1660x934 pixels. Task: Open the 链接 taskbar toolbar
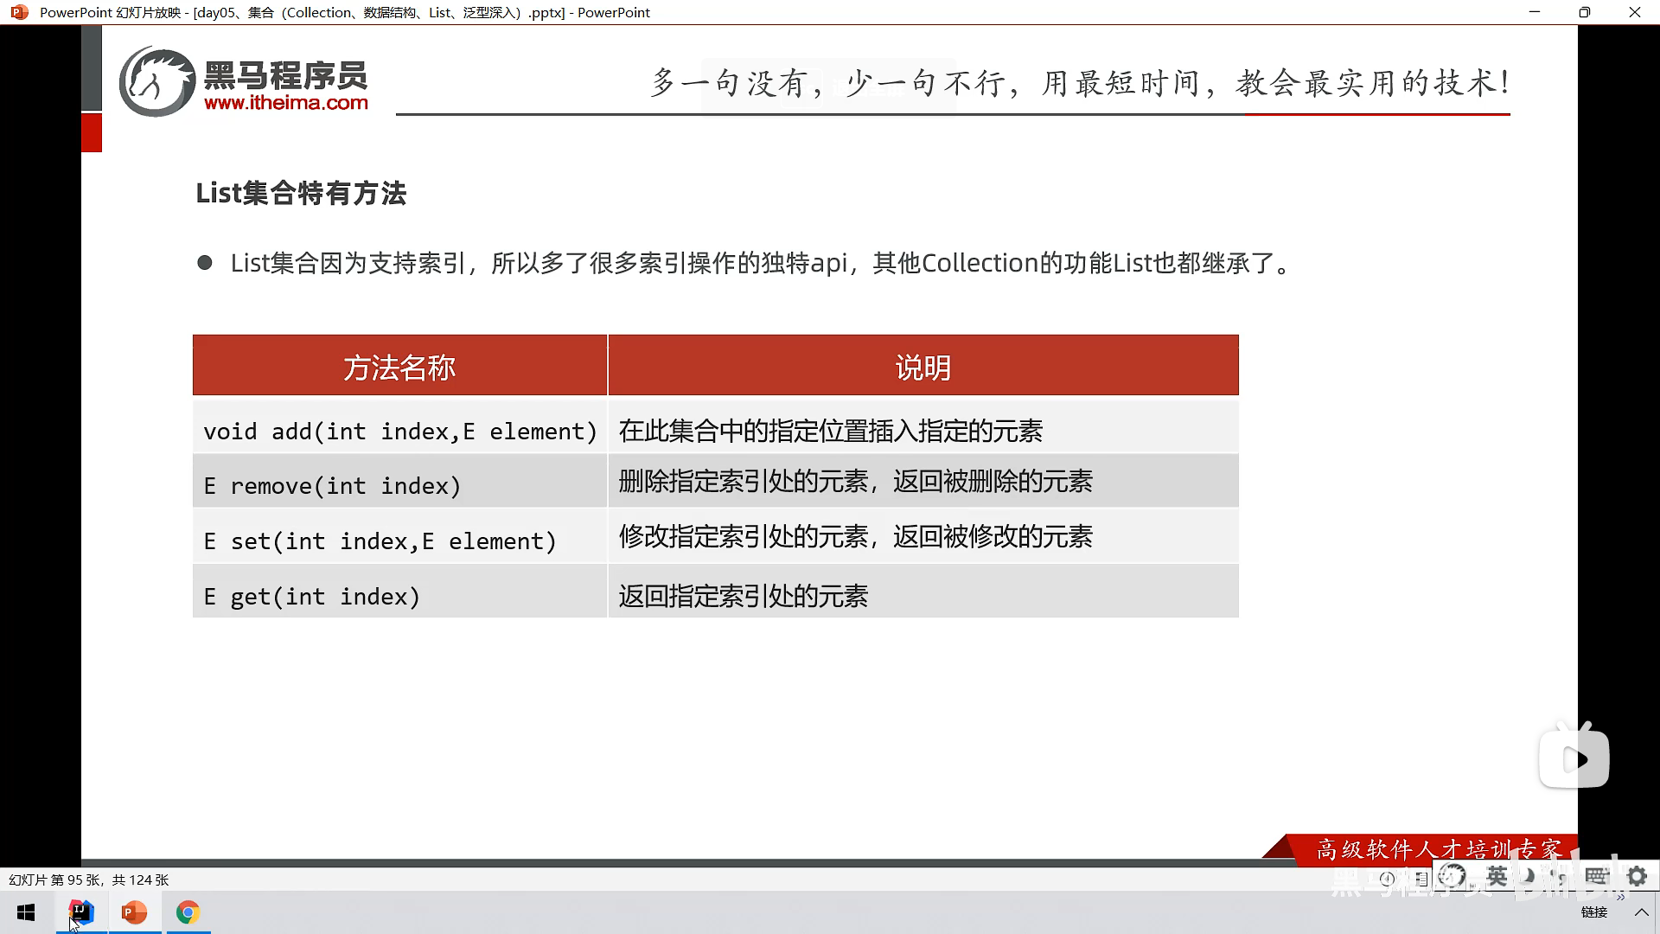coord(1593,912)
